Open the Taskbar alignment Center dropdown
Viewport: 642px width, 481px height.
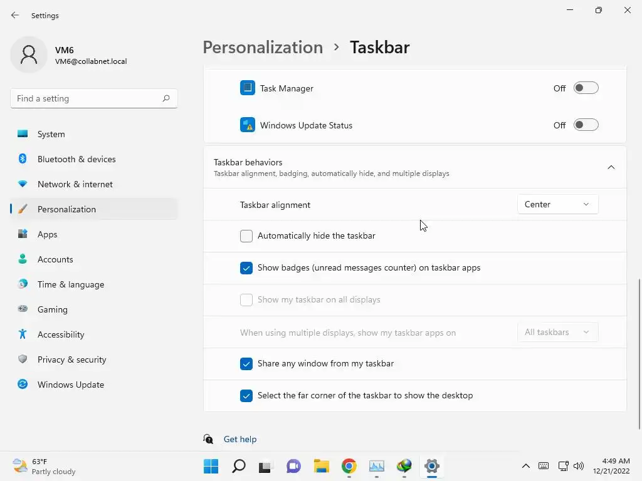tap(557, 205)
